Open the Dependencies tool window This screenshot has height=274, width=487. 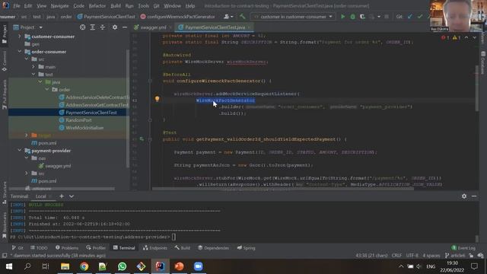point(213,247)
